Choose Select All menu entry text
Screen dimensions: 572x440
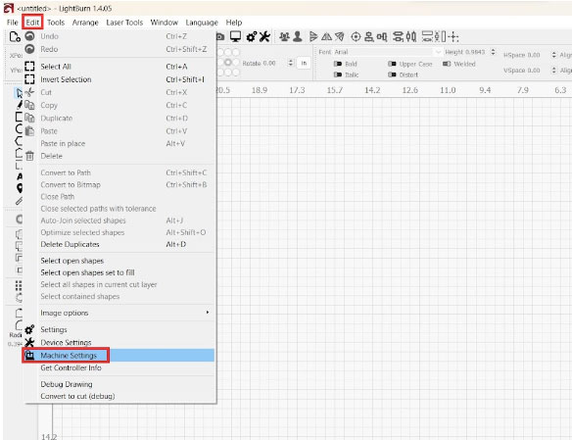tap(56, 67)
